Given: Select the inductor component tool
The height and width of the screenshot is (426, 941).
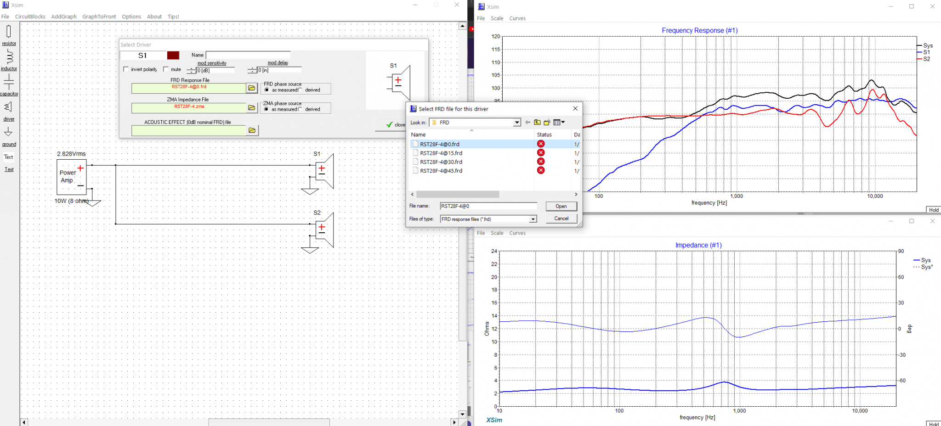Looking at the screenshot, I should coord(9,60).
